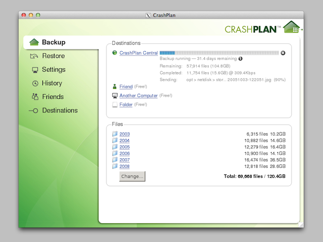Click the Another Computer monitor icon
The image size is (323, 242).
click(x=115, y=95)
